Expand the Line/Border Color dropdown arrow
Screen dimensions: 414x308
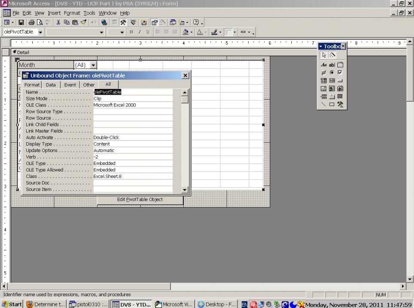coord(220,32)
